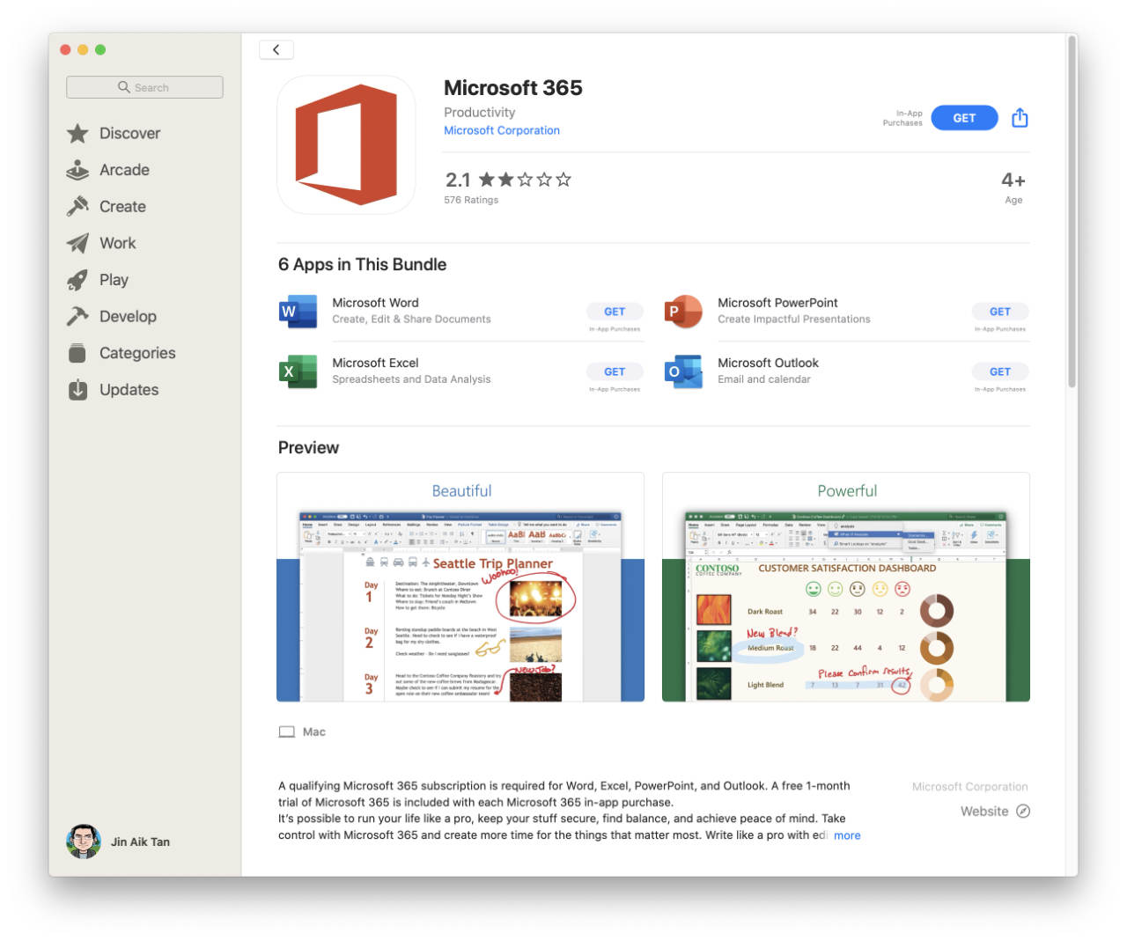Get Microsoft Word
Image resolution: width=1127 pixels, height=941 pixels.
[x=615, y=312]
